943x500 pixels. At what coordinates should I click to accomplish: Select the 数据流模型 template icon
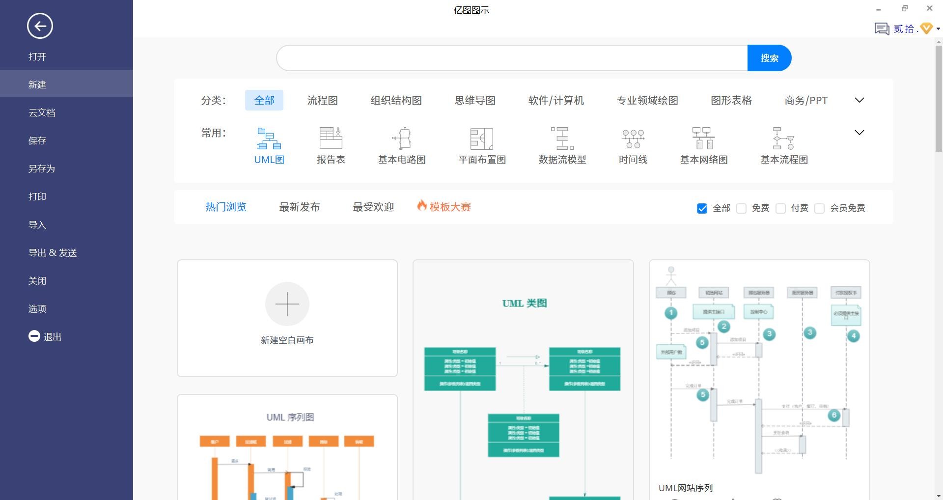562,139
